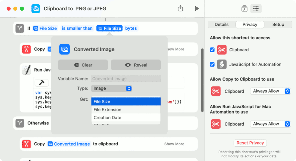Open Always Allow dropdown for Run JavaScript

270,124
